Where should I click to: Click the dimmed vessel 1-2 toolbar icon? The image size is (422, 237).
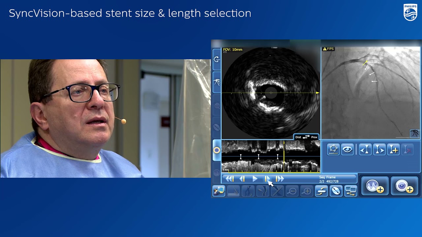click(248, 191)
